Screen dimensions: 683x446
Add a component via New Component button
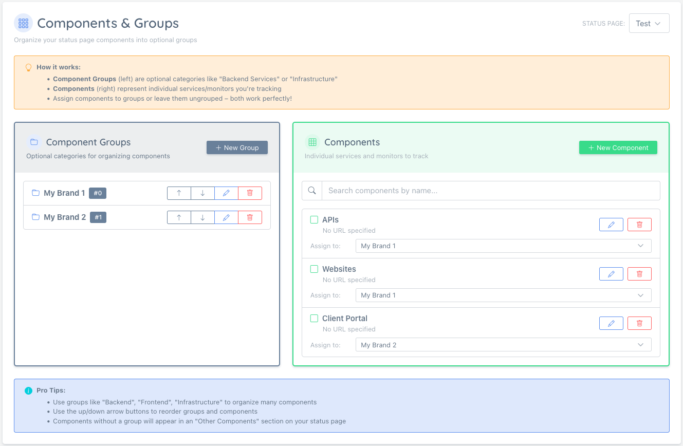tap(618, 147)
